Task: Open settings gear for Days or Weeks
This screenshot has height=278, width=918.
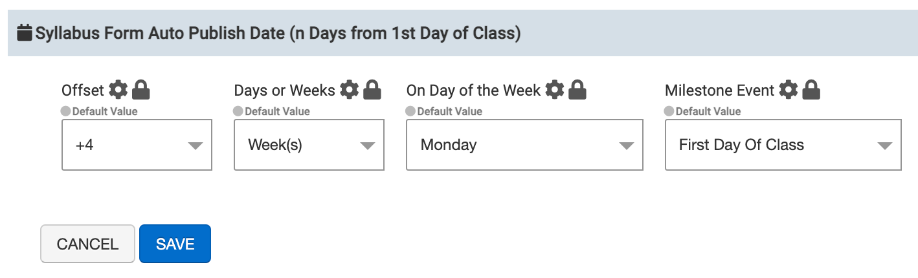Action: (349, 90)
